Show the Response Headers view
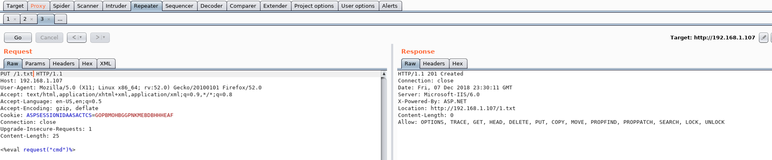This screenshot has height=160, width=772. 434,64
